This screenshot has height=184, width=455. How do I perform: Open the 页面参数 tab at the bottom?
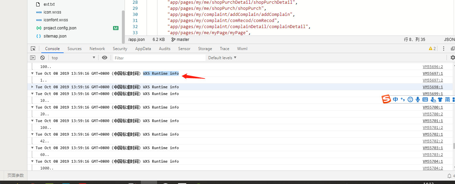pyautogui.click(x=16, y=176)
